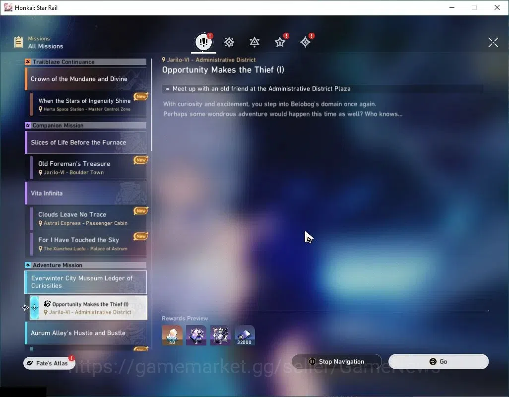The width and height of the screenshot is (509, 397).
Task: Open the Fate's Atlas button
Action: click(49, 363)
